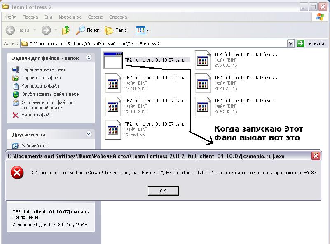Screen dimensions: 330x244
Task: Select the BIN file icon sized 256 032 КБ
Action: (203, 60)
